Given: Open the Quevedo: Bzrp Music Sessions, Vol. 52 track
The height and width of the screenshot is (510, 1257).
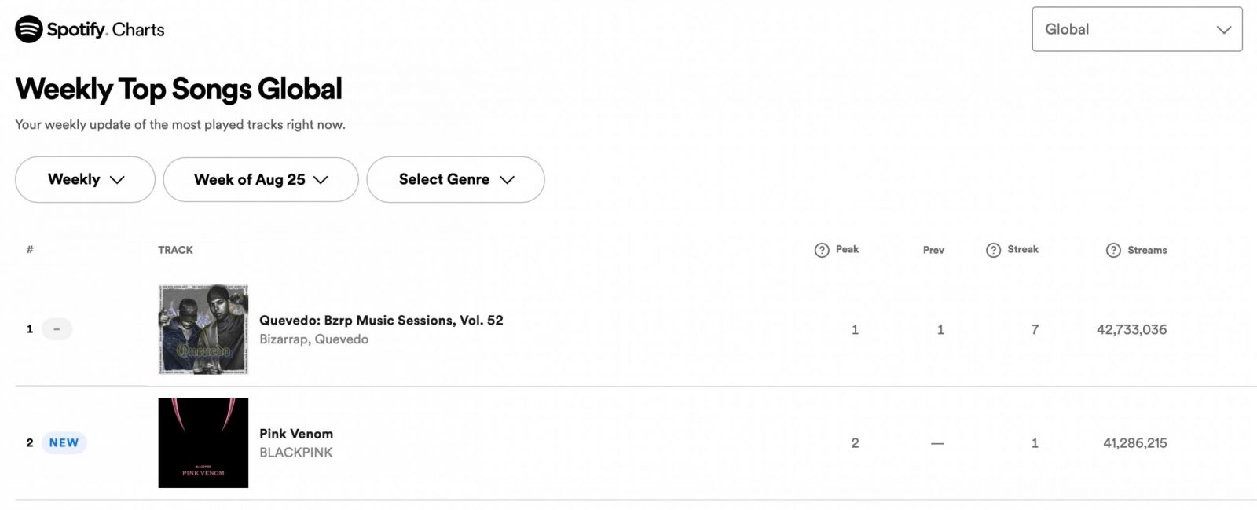Looking at the screenshot, I should [381, 320].
